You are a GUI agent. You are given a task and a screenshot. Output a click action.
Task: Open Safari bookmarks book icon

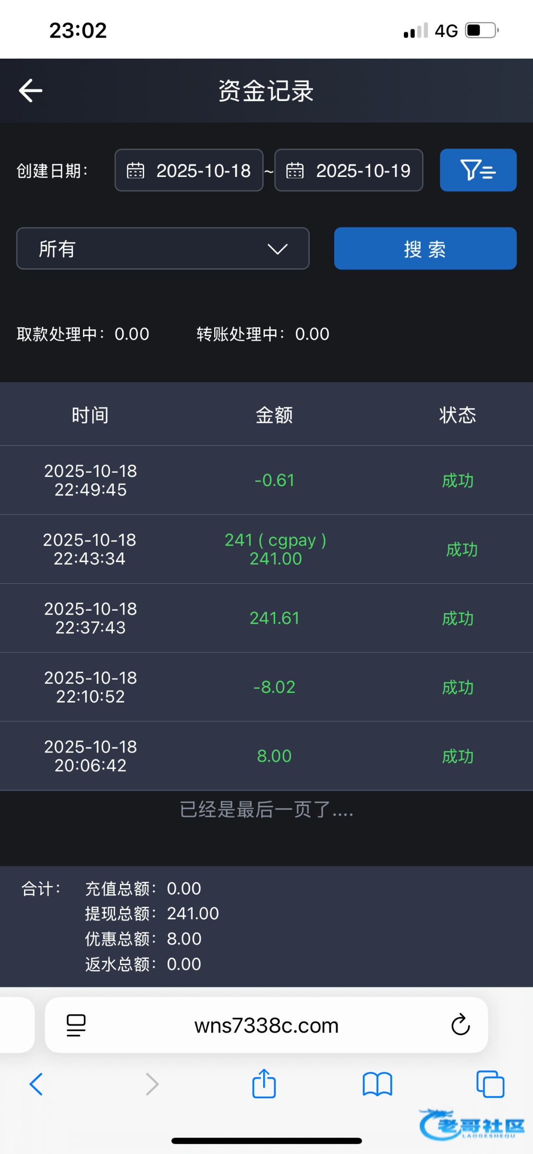tap(377, 1084)
